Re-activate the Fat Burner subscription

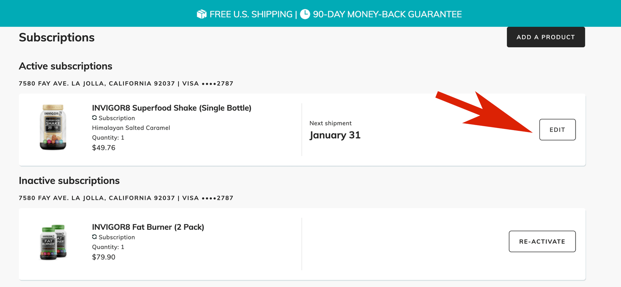click(542, 242)
